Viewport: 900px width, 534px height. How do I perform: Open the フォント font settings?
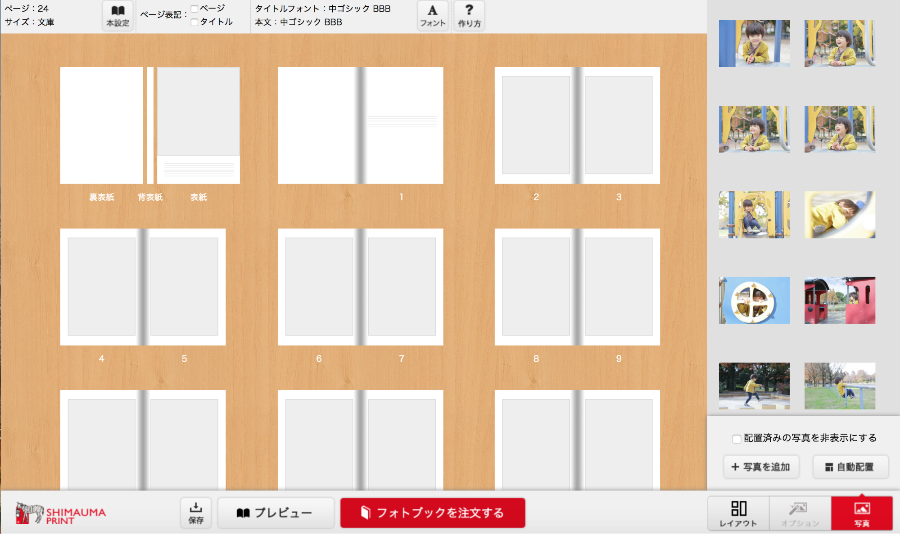coord(433,16)
